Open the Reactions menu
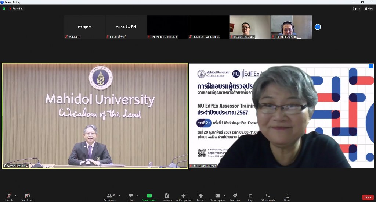This screenshot has width=376, height=202. pos(235,197)
